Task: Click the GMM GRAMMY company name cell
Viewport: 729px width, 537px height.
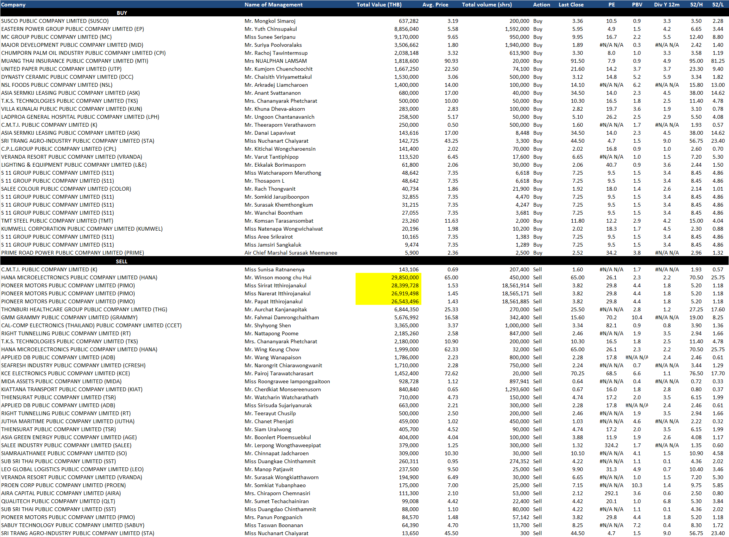Action: 69,317
